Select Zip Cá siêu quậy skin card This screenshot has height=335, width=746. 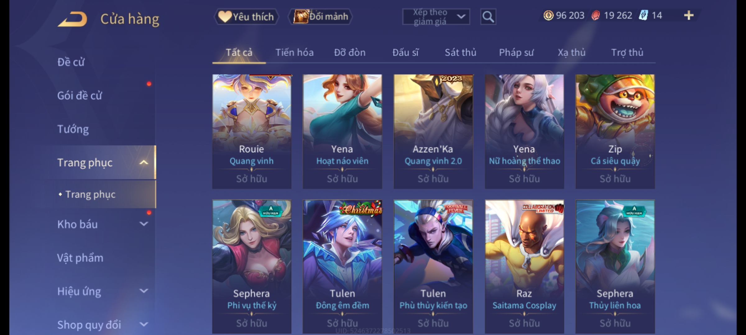(x=615, y=132)
